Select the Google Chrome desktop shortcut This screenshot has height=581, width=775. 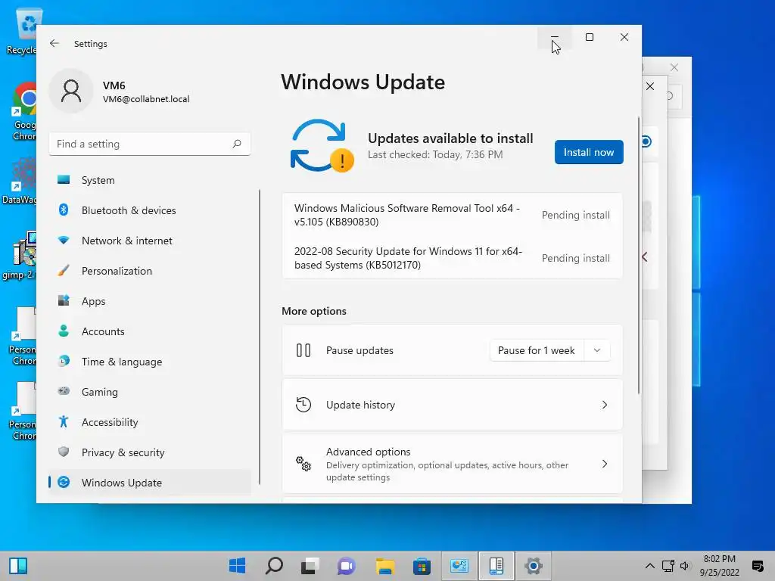pos(23,113)
